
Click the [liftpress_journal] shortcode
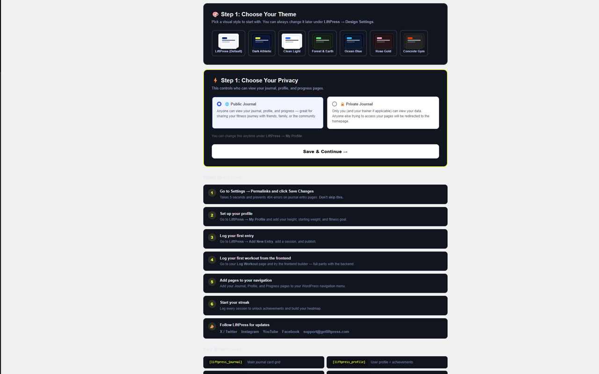click(x=226, y=362)
